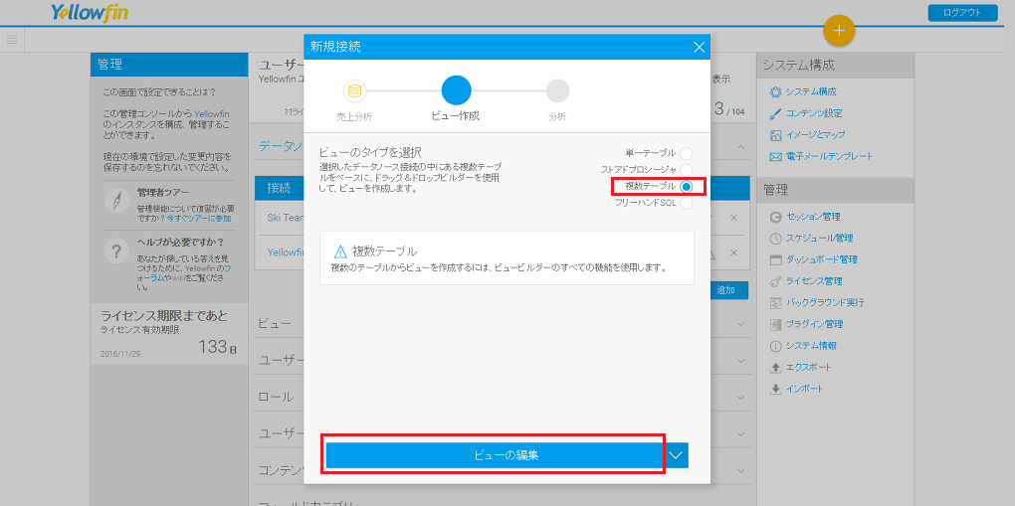The image size is (1015, 506).
Task: Click the ダッシュボード管理 icon
Action: click(775, 259)
